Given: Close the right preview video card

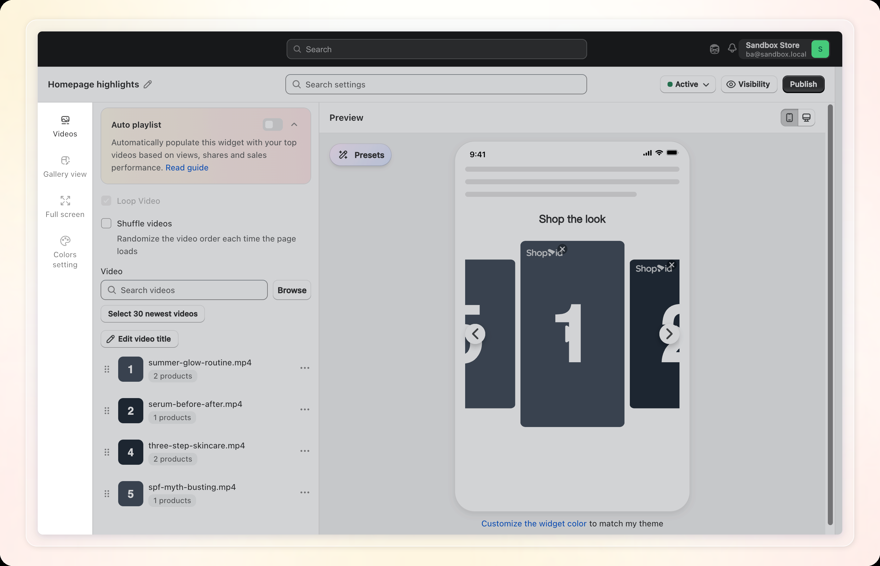Looking at the screenshot, I should 672,265.
